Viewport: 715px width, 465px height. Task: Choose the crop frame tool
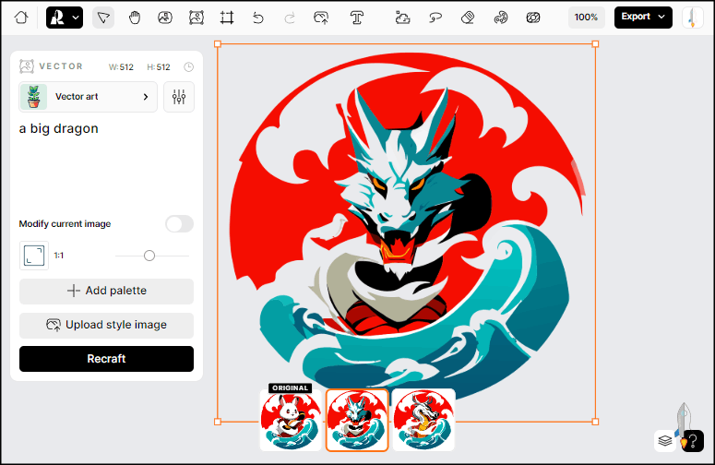(227, 17)
